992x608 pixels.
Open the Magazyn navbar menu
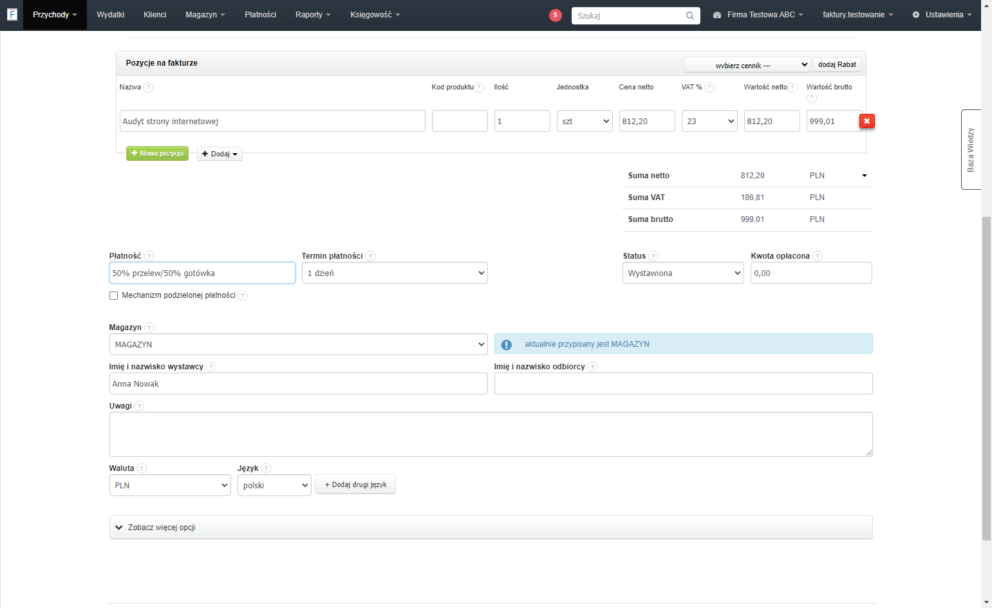pos(205,15)
